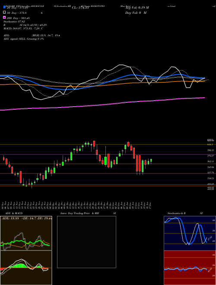Click the 'Intra Day Trading Price & MR' title
The image size is (216, 285).
[79, 213]
